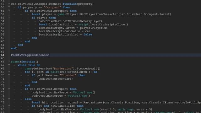Click 'car:GetChildren()' on line 69
The width and height of the screenshot is (201, 113).
[75, 72]
